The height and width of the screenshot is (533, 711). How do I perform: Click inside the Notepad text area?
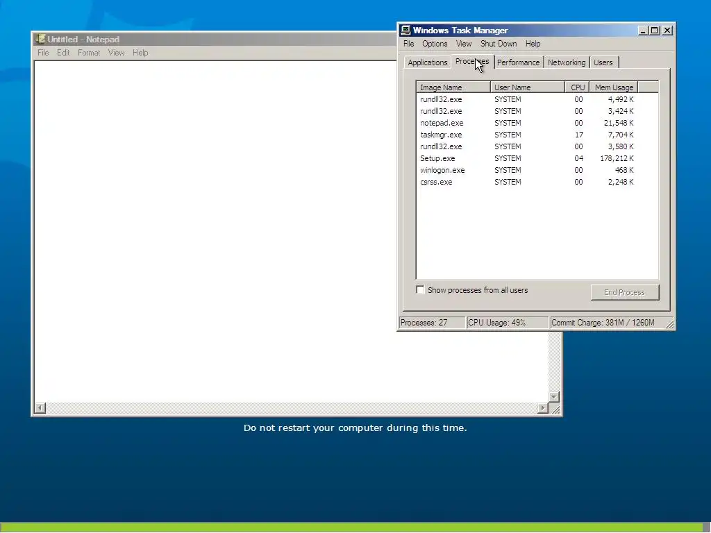[x=215, y=231]
